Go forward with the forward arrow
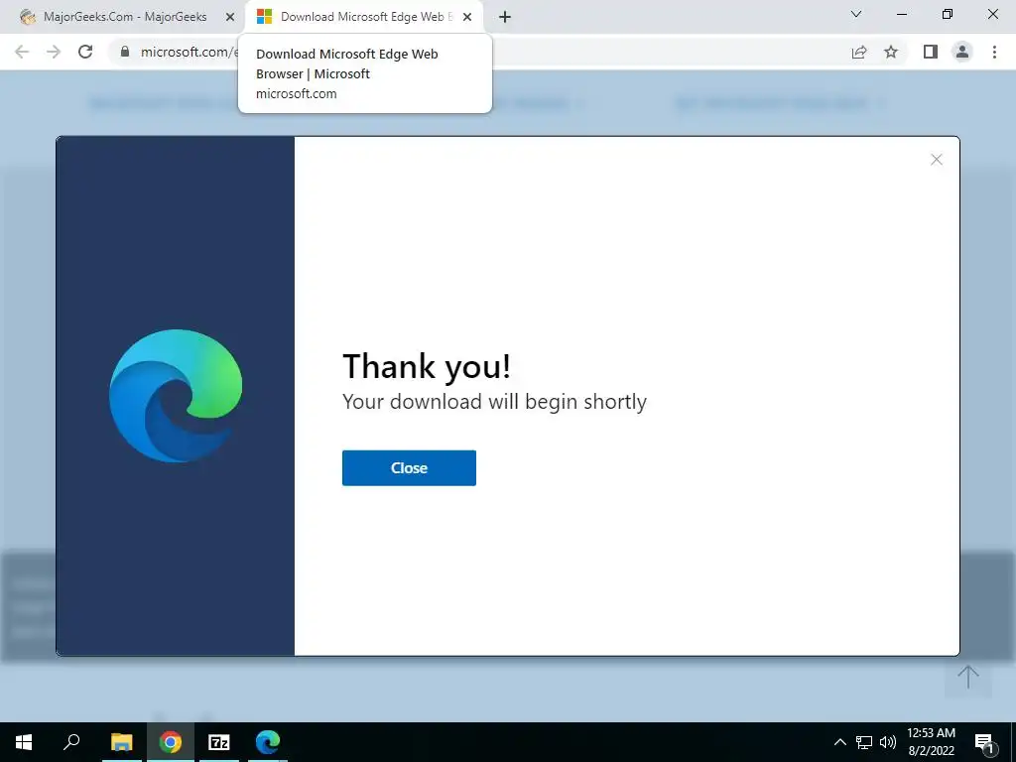Screen dimensions: 1016x762 pos(54,52)
